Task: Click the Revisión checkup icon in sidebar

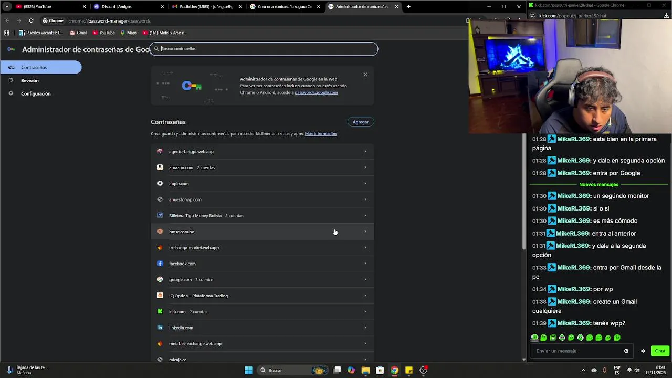Action: (x=11, y=80)
